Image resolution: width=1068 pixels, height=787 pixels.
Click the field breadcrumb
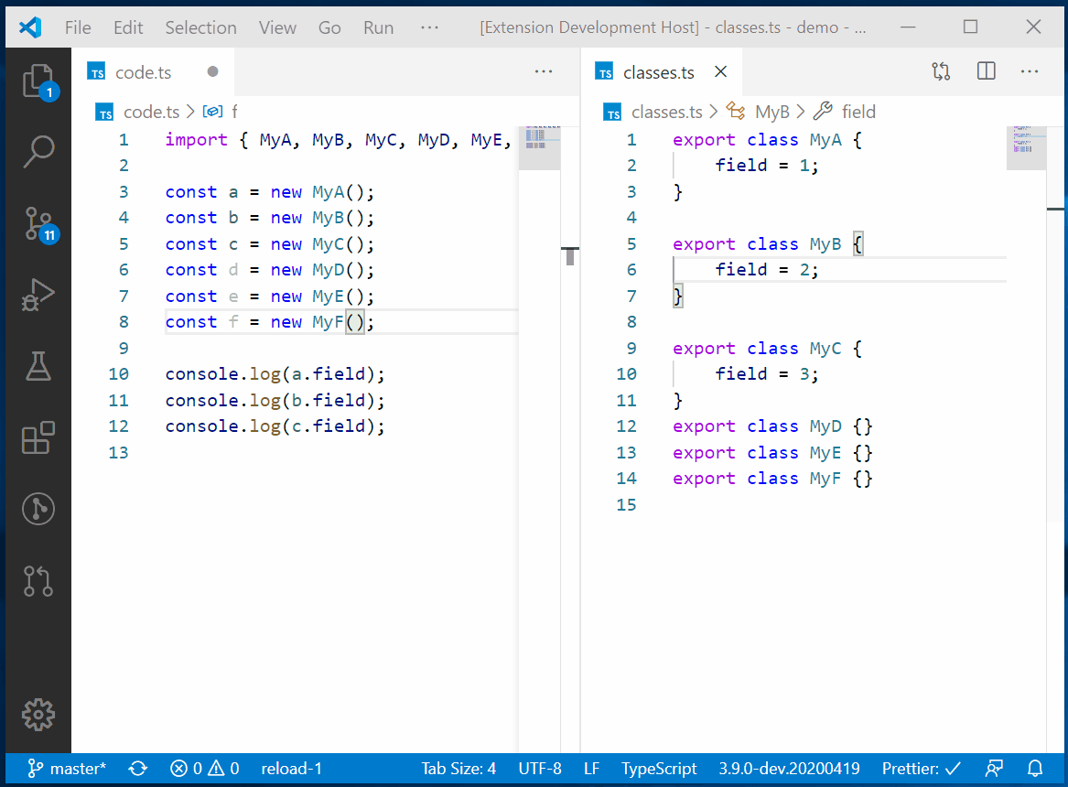pyautogui.click(x=858, y=112)
